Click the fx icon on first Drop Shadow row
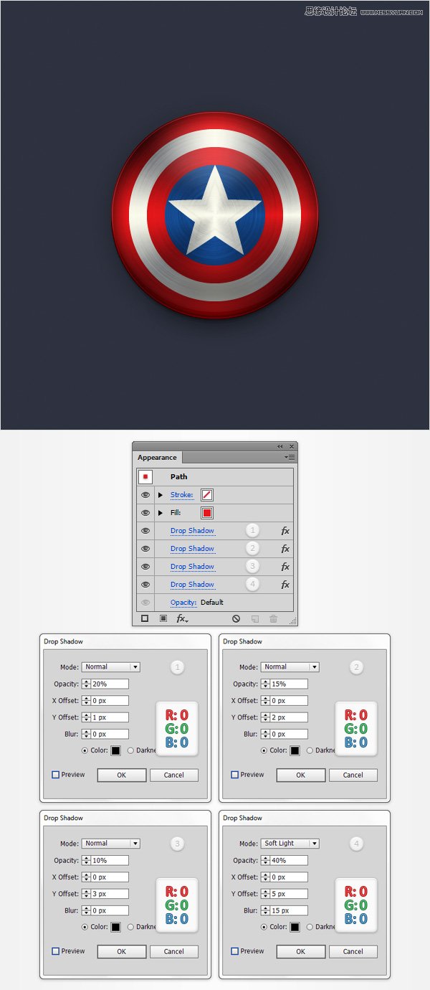Image resolution: width=430 pixels, height=990 pixels. pyautogui.click(x=285, y=531)
